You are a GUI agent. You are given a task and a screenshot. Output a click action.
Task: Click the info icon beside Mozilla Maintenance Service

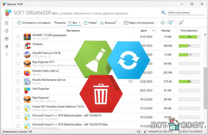[130, 82]
